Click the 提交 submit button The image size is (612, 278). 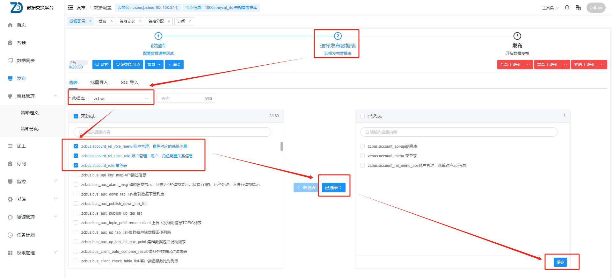560,262
